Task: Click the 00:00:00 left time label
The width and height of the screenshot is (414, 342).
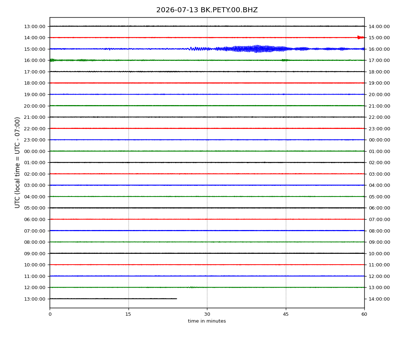Action: (x=35, y=151)
